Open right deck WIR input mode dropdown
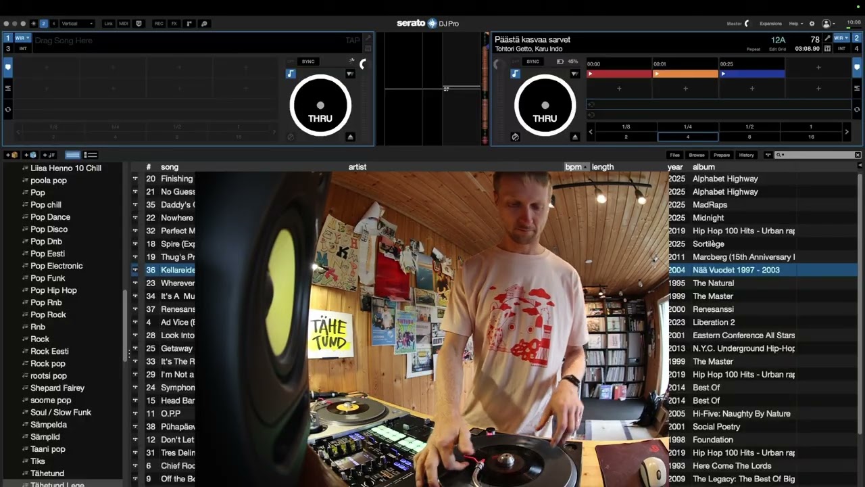This screenshot has height=487, width=865. [x=841, y=38]
